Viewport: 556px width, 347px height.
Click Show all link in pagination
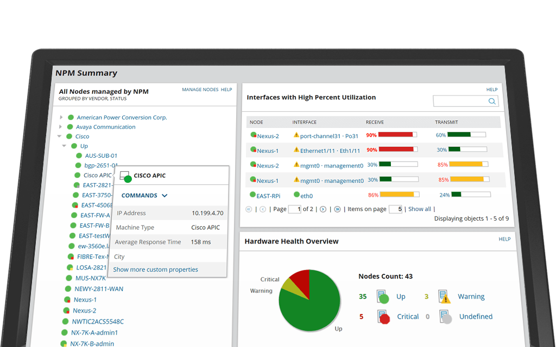[x=419, y=209]
